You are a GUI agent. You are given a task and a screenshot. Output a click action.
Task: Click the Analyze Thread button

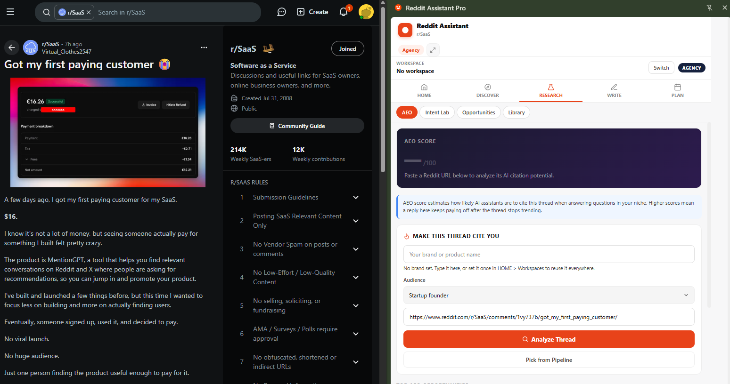tap(549, 339)
